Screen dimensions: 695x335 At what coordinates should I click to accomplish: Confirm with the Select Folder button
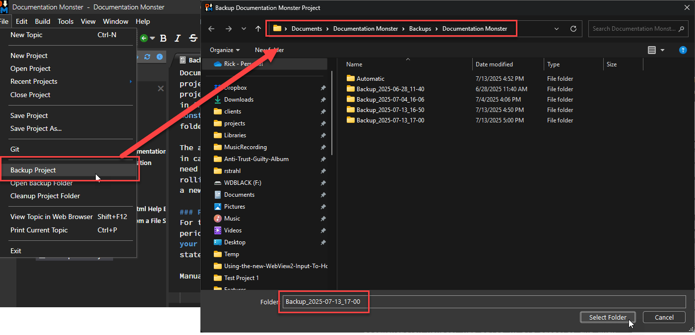(x=608, y=317)
